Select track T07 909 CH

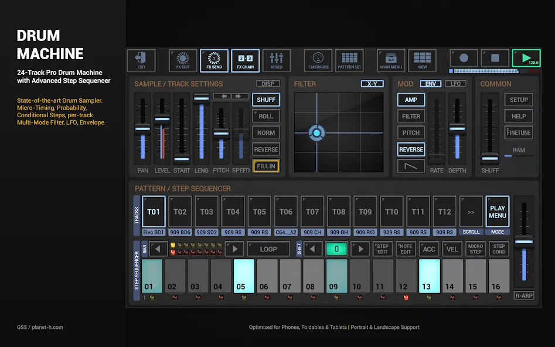pyautogui.click(x=312, y=212)
